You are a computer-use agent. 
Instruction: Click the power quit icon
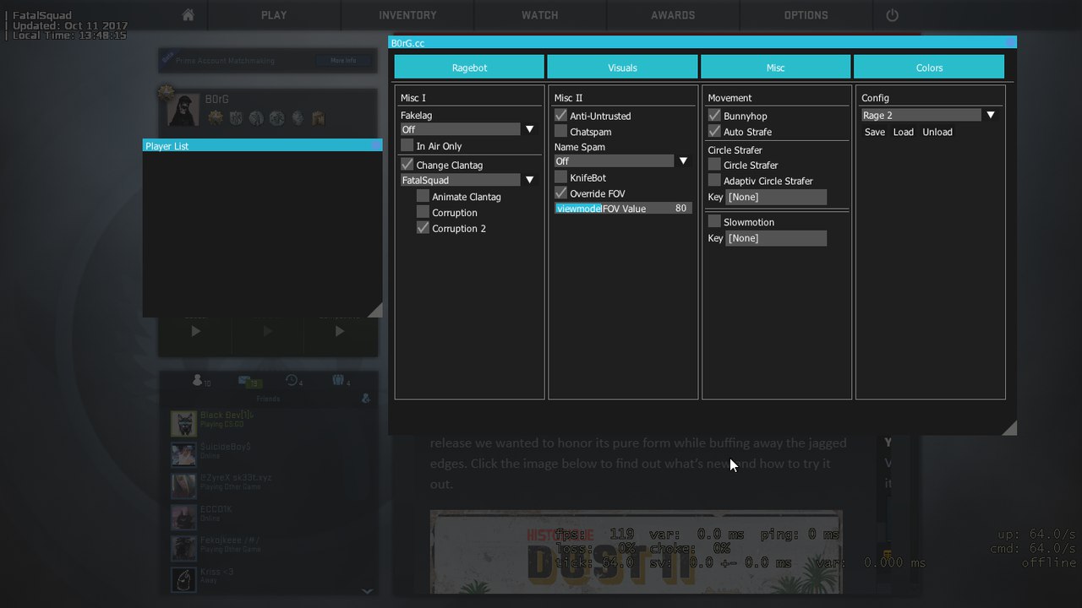(x=892, y=15)
